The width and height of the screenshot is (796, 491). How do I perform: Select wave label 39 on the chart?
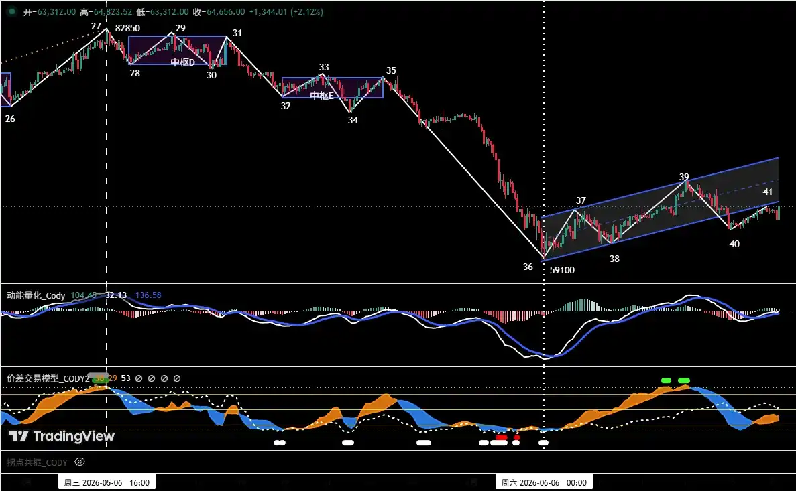point(684,177)
